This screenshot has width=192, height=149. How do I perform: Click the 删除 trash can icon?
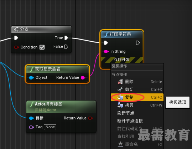tap(120, 82)
